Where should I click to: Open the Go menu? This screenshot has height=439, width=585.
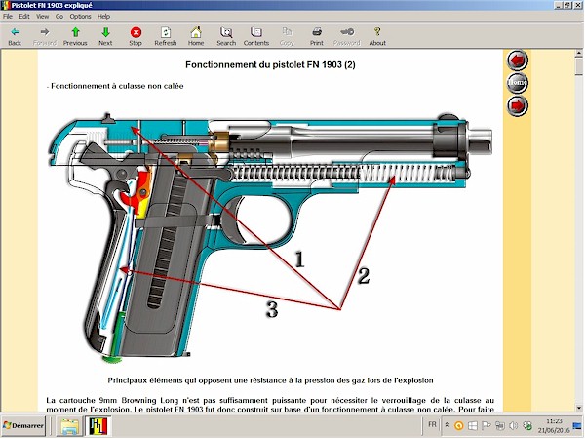59,16
